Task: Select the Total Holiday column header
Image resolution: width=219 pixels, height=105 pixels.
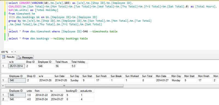Action: 79,62
